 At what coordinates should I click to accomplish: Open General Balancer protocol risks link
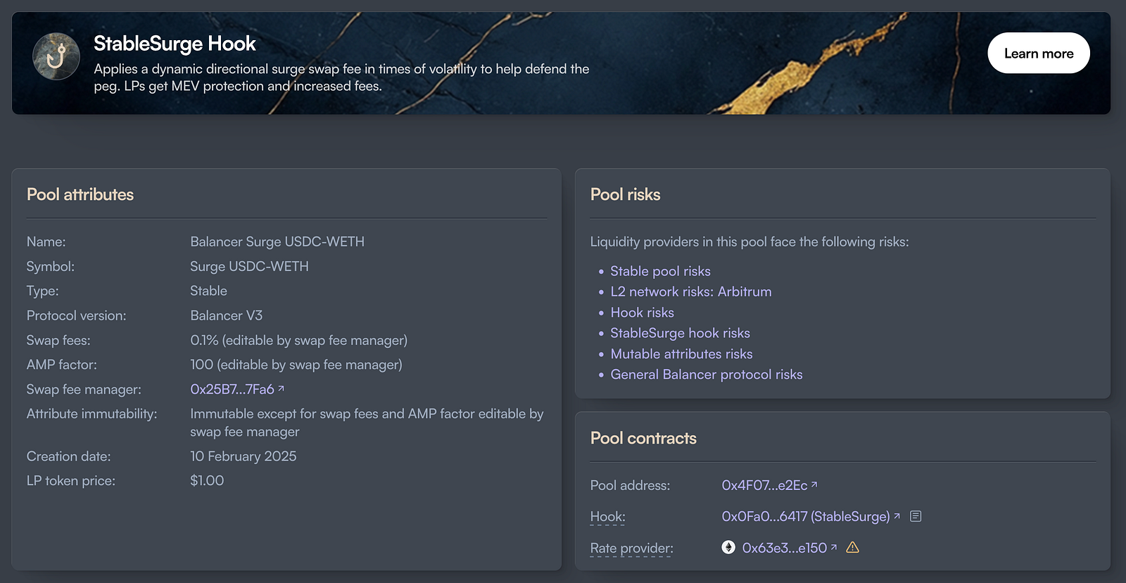click(707, 375)
